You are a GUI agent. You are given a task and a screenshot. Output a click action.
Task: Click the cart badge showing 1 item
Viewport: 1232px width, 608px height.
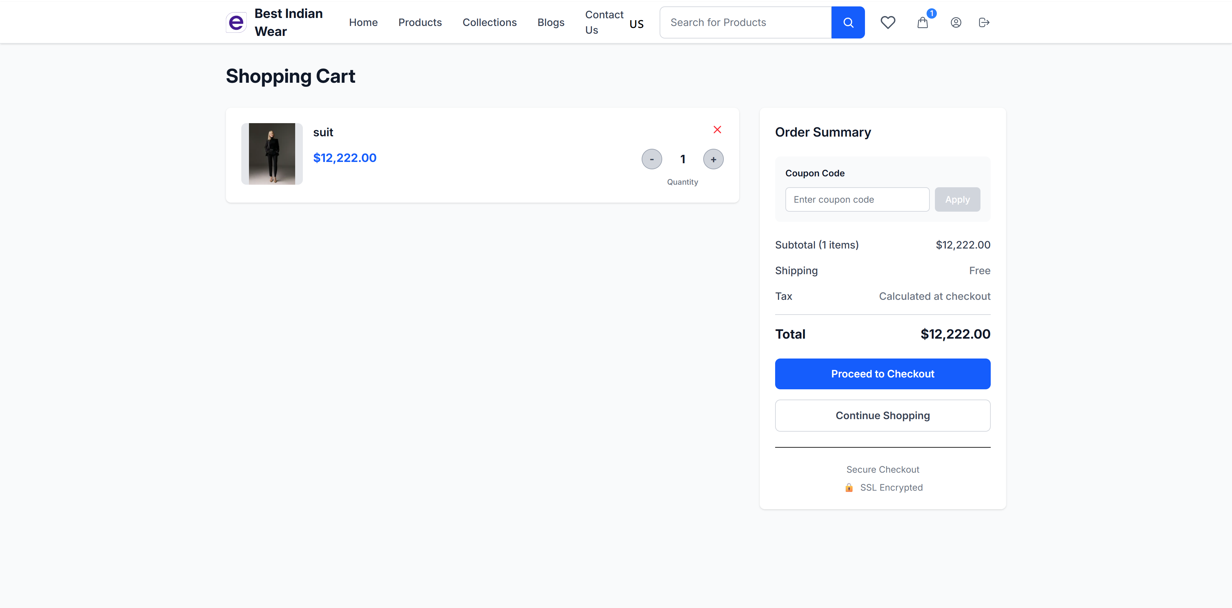931,13
